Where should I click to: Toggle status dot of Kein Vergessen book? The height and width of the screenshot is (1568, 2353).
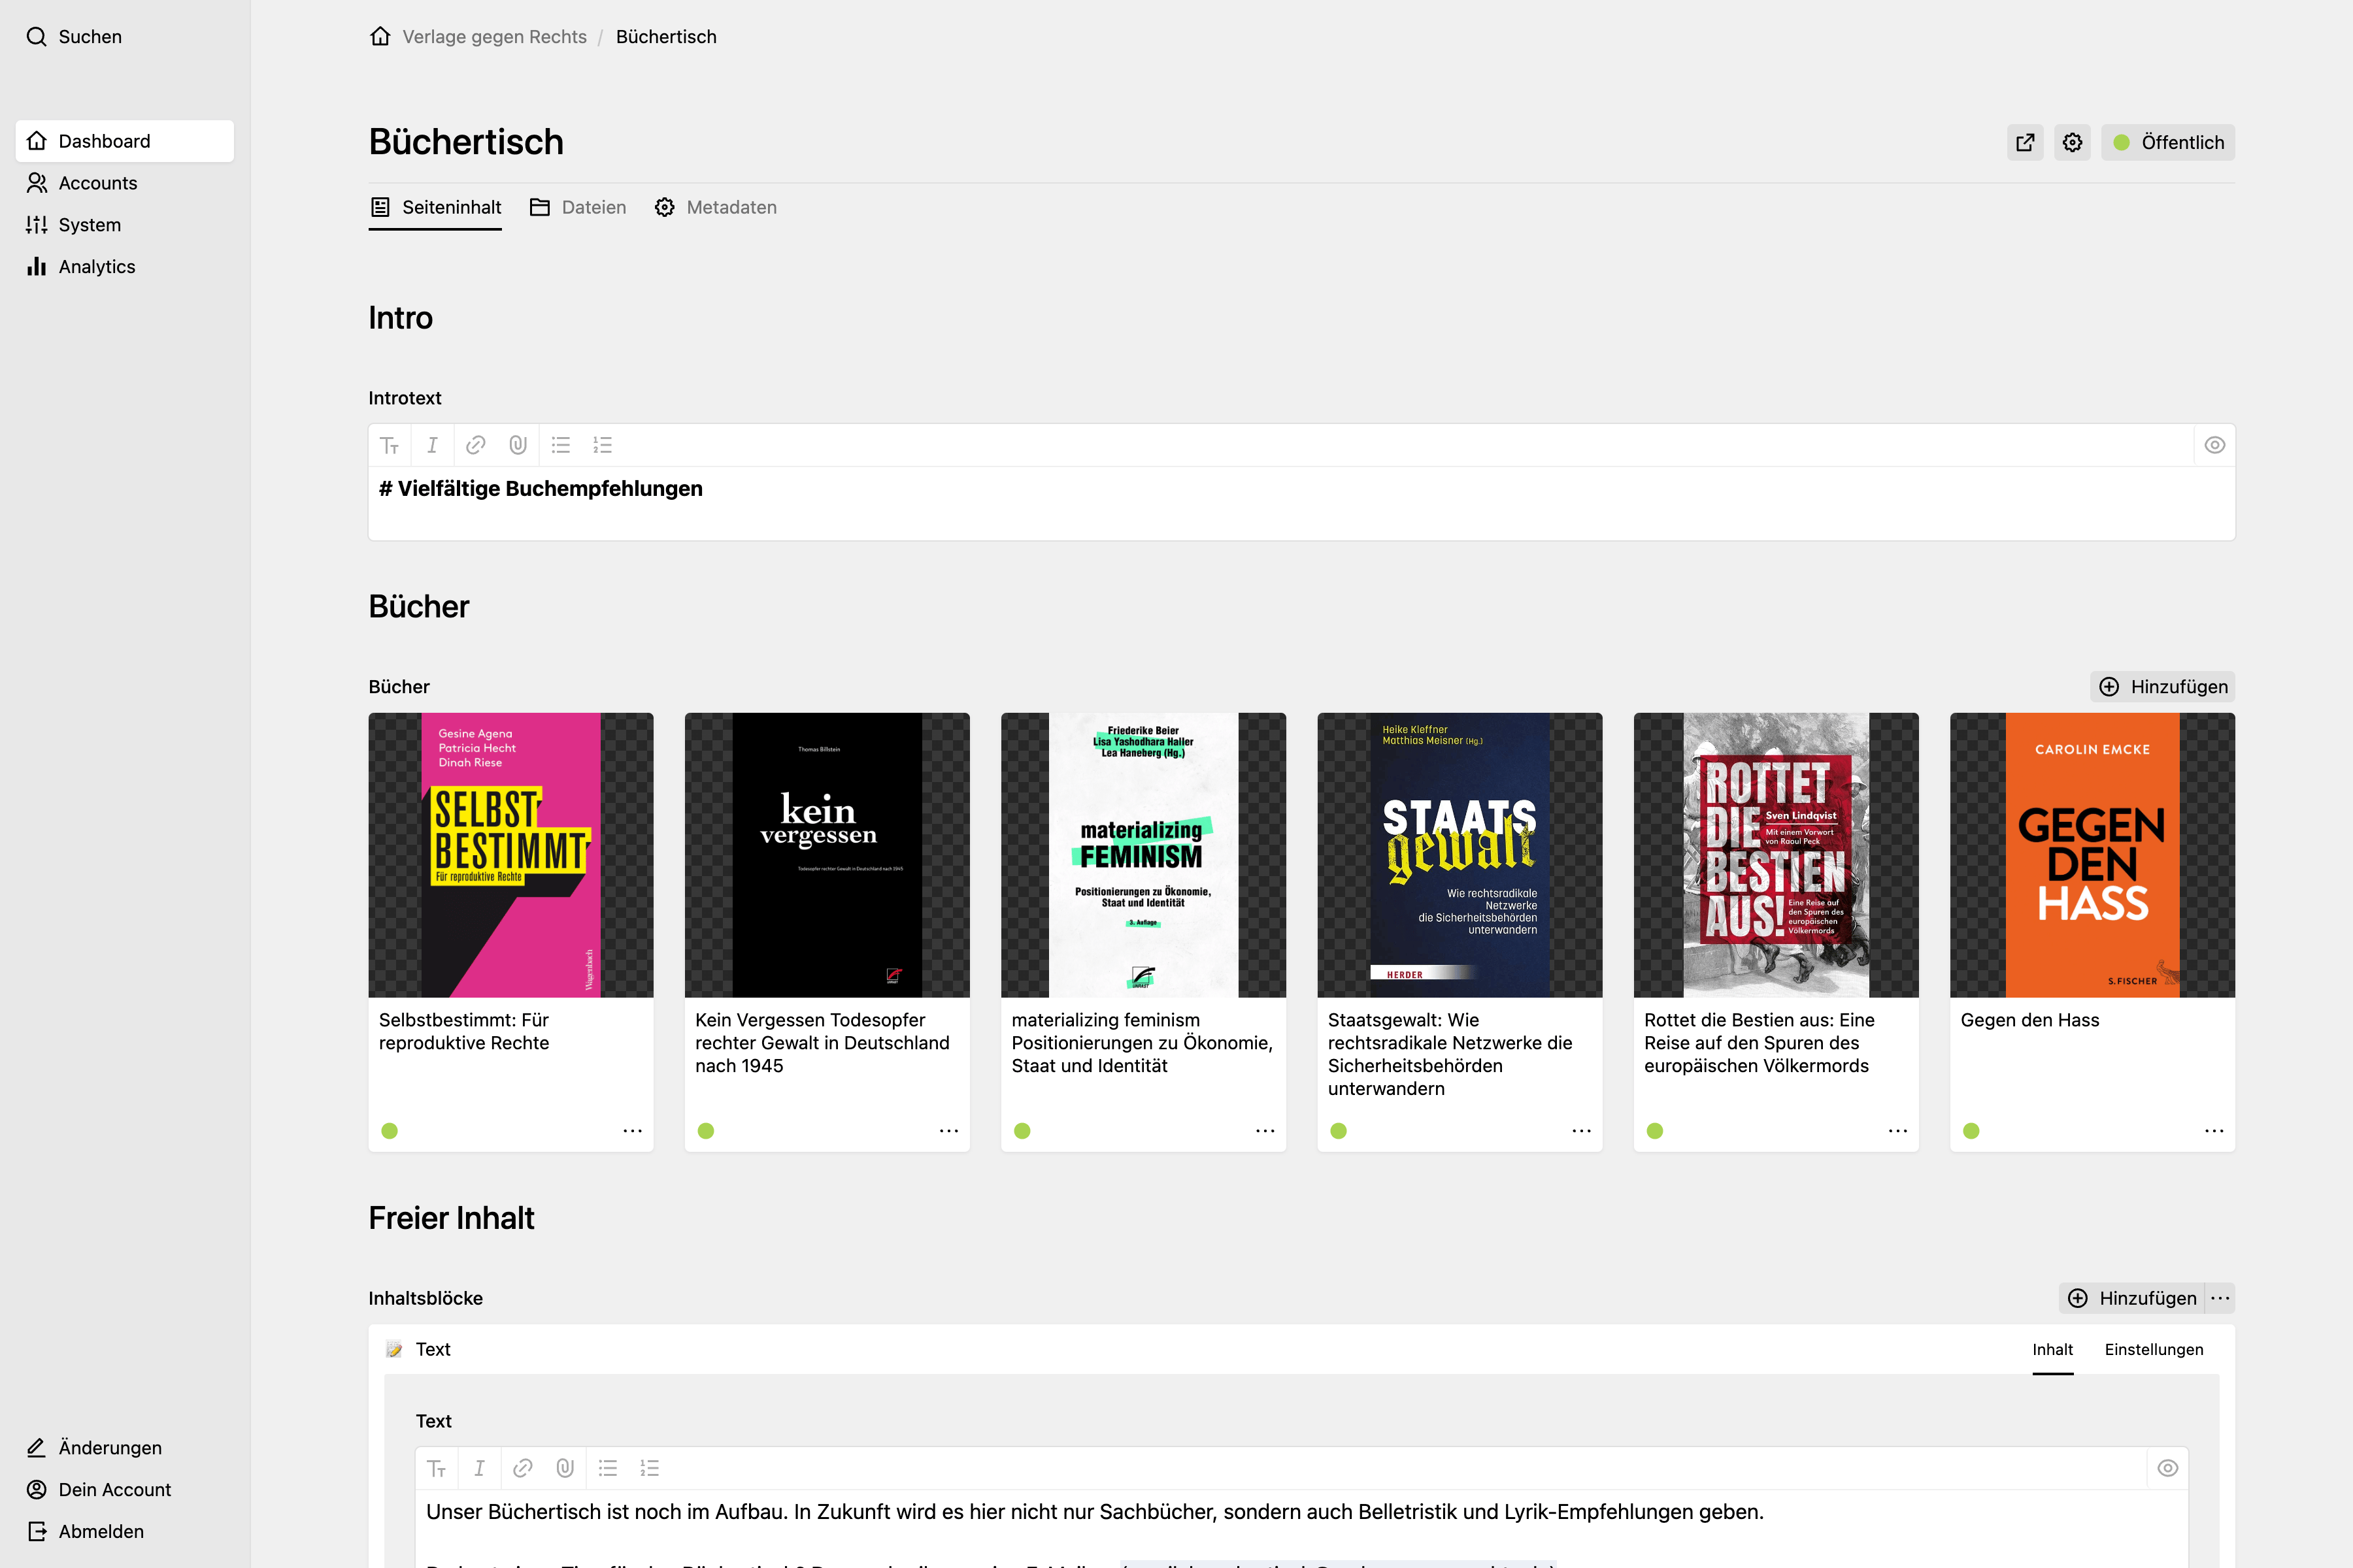tap(707, 1131)
